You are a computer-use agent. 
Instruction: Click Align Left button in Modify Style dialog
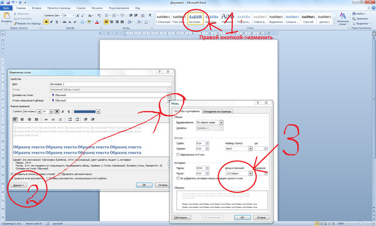[x=15, y=119]
